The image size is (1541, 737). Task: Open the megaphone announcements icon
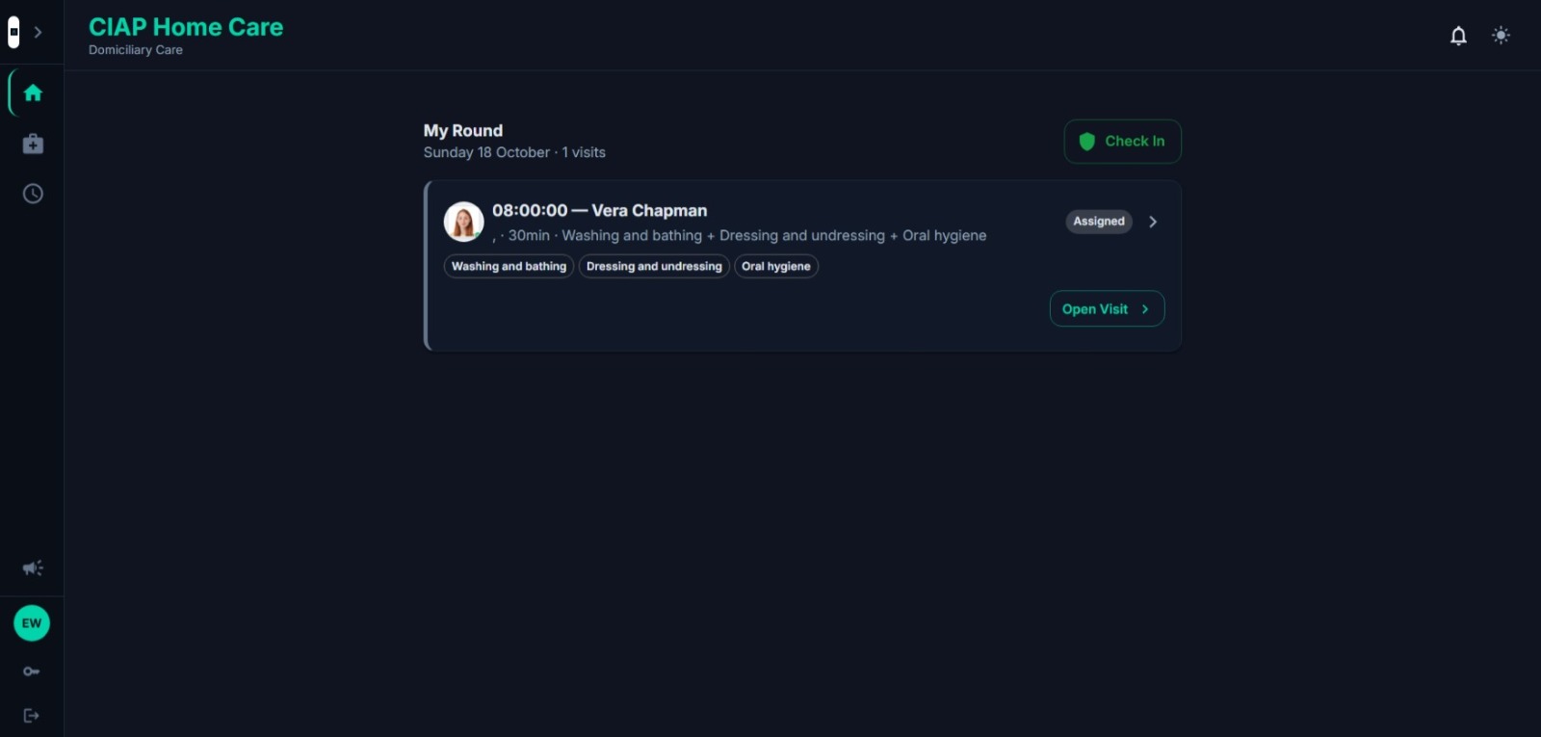[x=33, y=568]
